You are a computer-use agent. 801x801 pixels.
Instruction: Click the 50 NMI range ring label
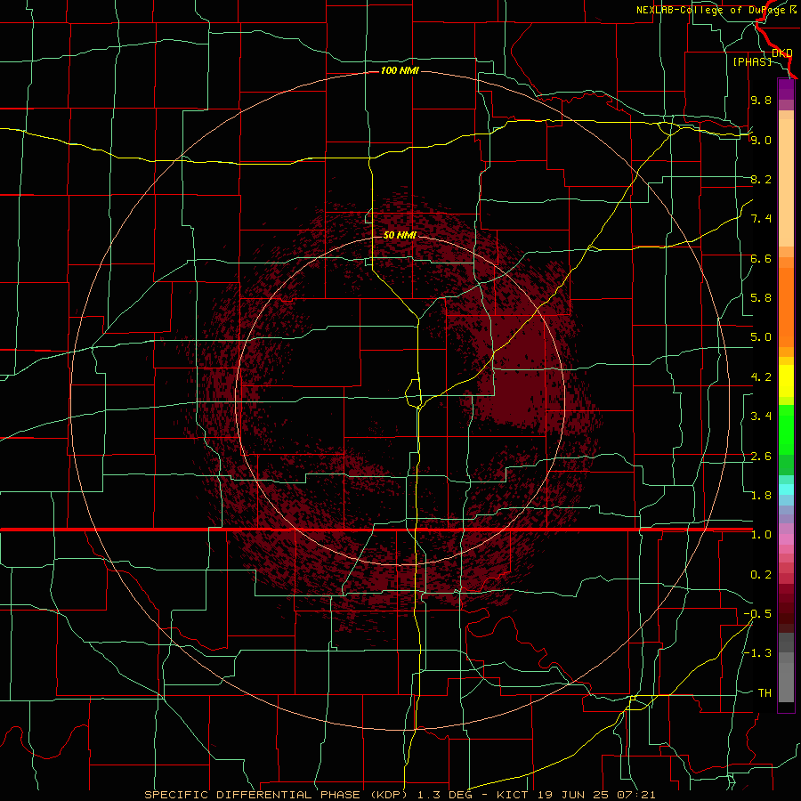(400, 235)
